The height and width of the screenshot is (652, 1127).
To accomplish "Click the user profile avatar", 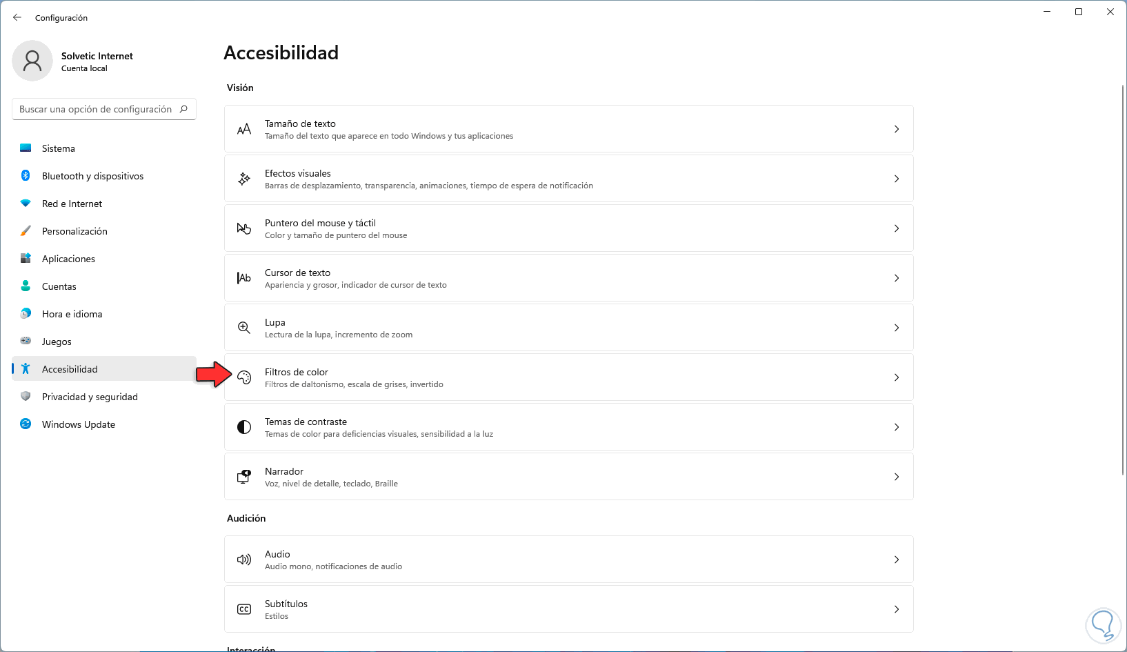I will click(x=32, y=61).
